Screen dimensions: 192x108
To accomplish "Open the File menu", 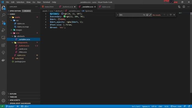I will (x=7, y=2).
